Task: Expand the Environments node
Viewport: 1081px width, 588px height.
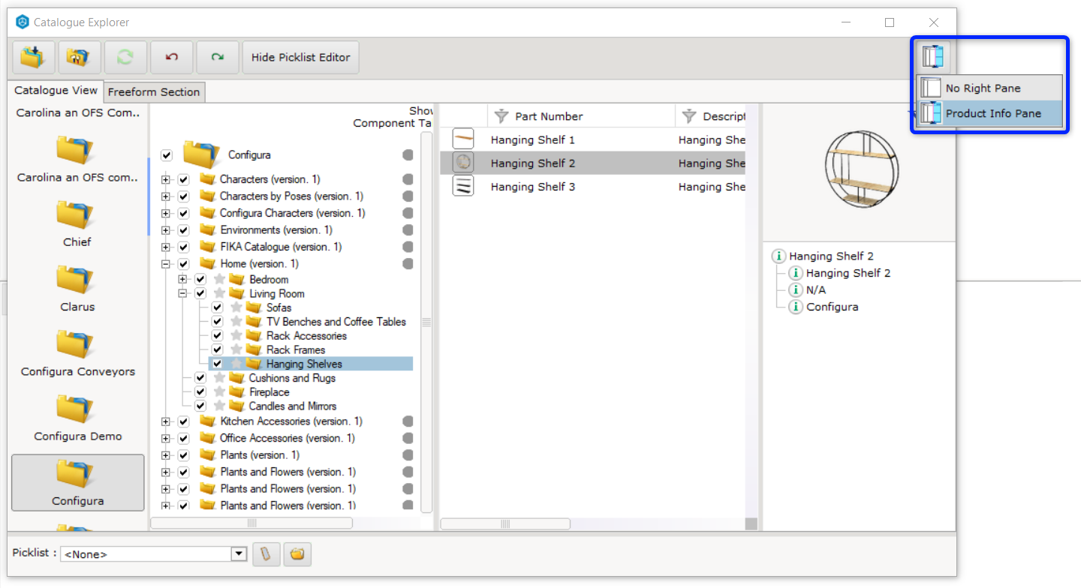Action: pos(166,230)
